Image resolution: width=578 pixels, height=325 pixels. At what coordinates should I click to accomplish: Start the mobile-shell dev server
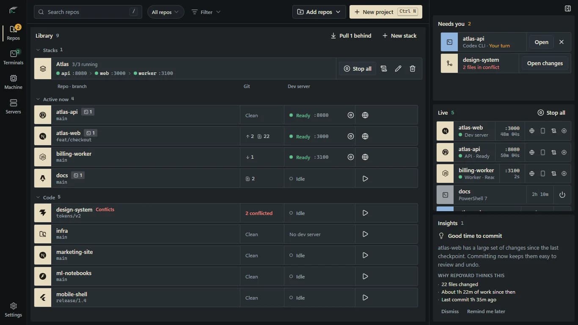(x=365, y=297)
